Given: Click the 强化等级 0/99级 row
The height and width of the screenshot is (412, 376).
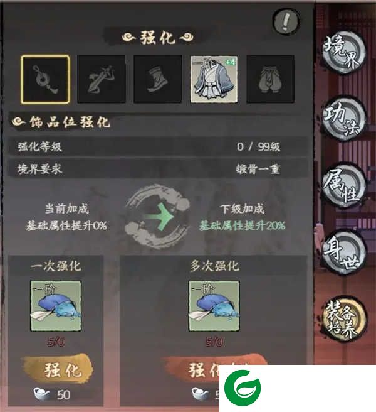Looking at the screenshot, I should 157,146.
